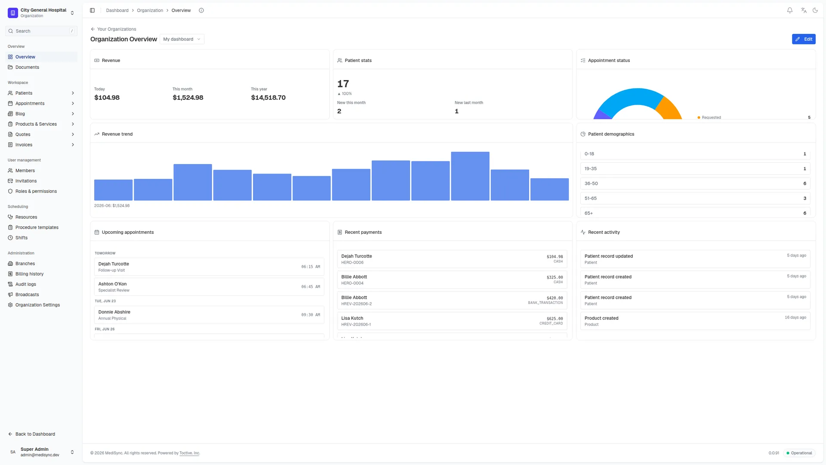Open Billie Abbott HERO-0004 payment
This screenshot has height=465, width=826.
point(452,280)
